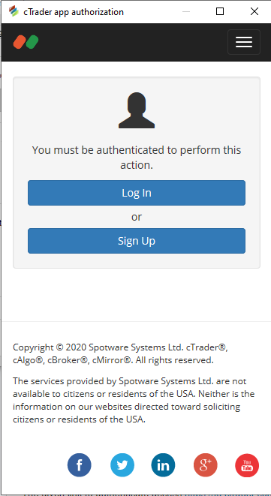271x496 pixels.
Task: Open the Twitter social link
Action: click(122, 465)
